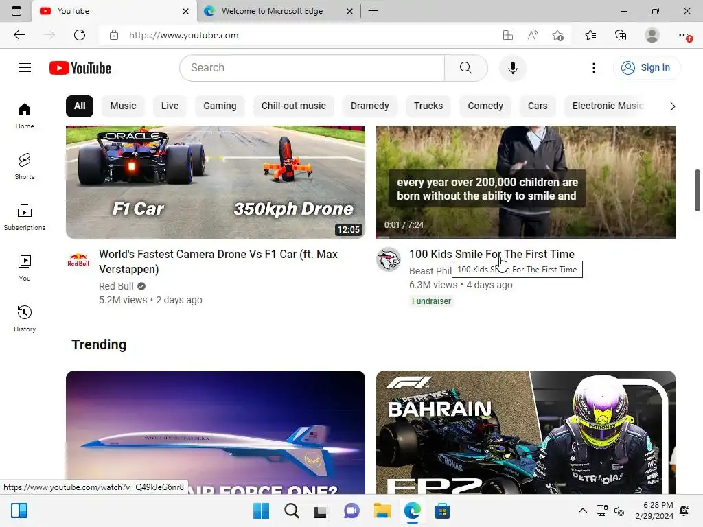Go back with browser back arrow
The height and width of the screenshot is (527, 703).
[x=19, y=35]
